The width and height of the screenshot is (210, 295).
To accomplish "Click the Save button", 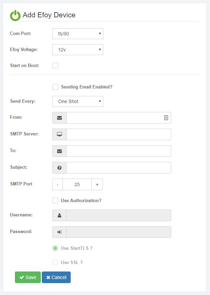I will pyautogui.click(x=28, y=277).
